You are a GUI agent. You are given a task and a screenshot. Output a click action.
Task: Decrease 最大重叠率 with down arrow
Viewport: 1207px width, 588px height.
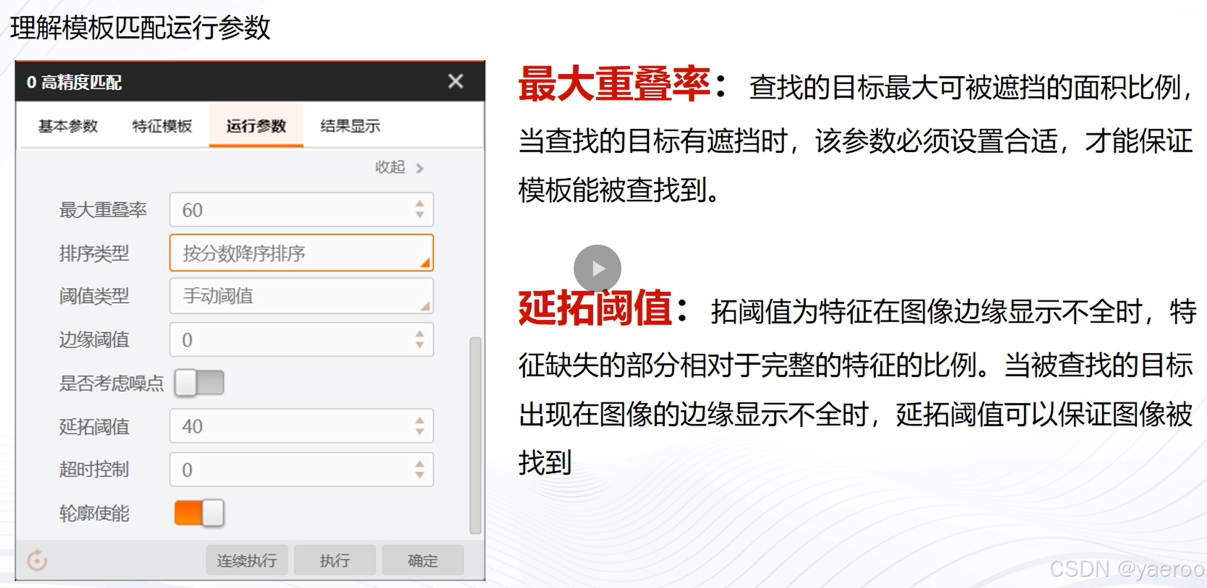(x=420, y=215)
